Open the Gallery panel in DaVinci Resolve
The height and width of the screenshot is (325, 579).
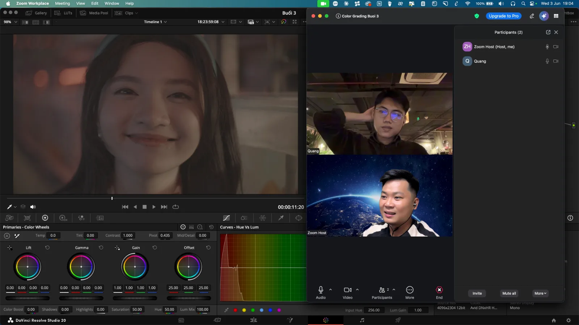pos(37,13)
